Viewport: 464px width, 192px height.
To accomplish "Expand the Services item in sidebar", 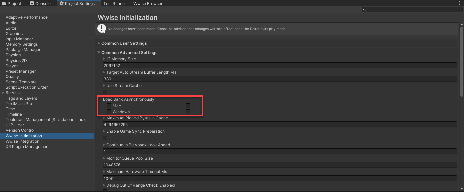I will 3,93.
